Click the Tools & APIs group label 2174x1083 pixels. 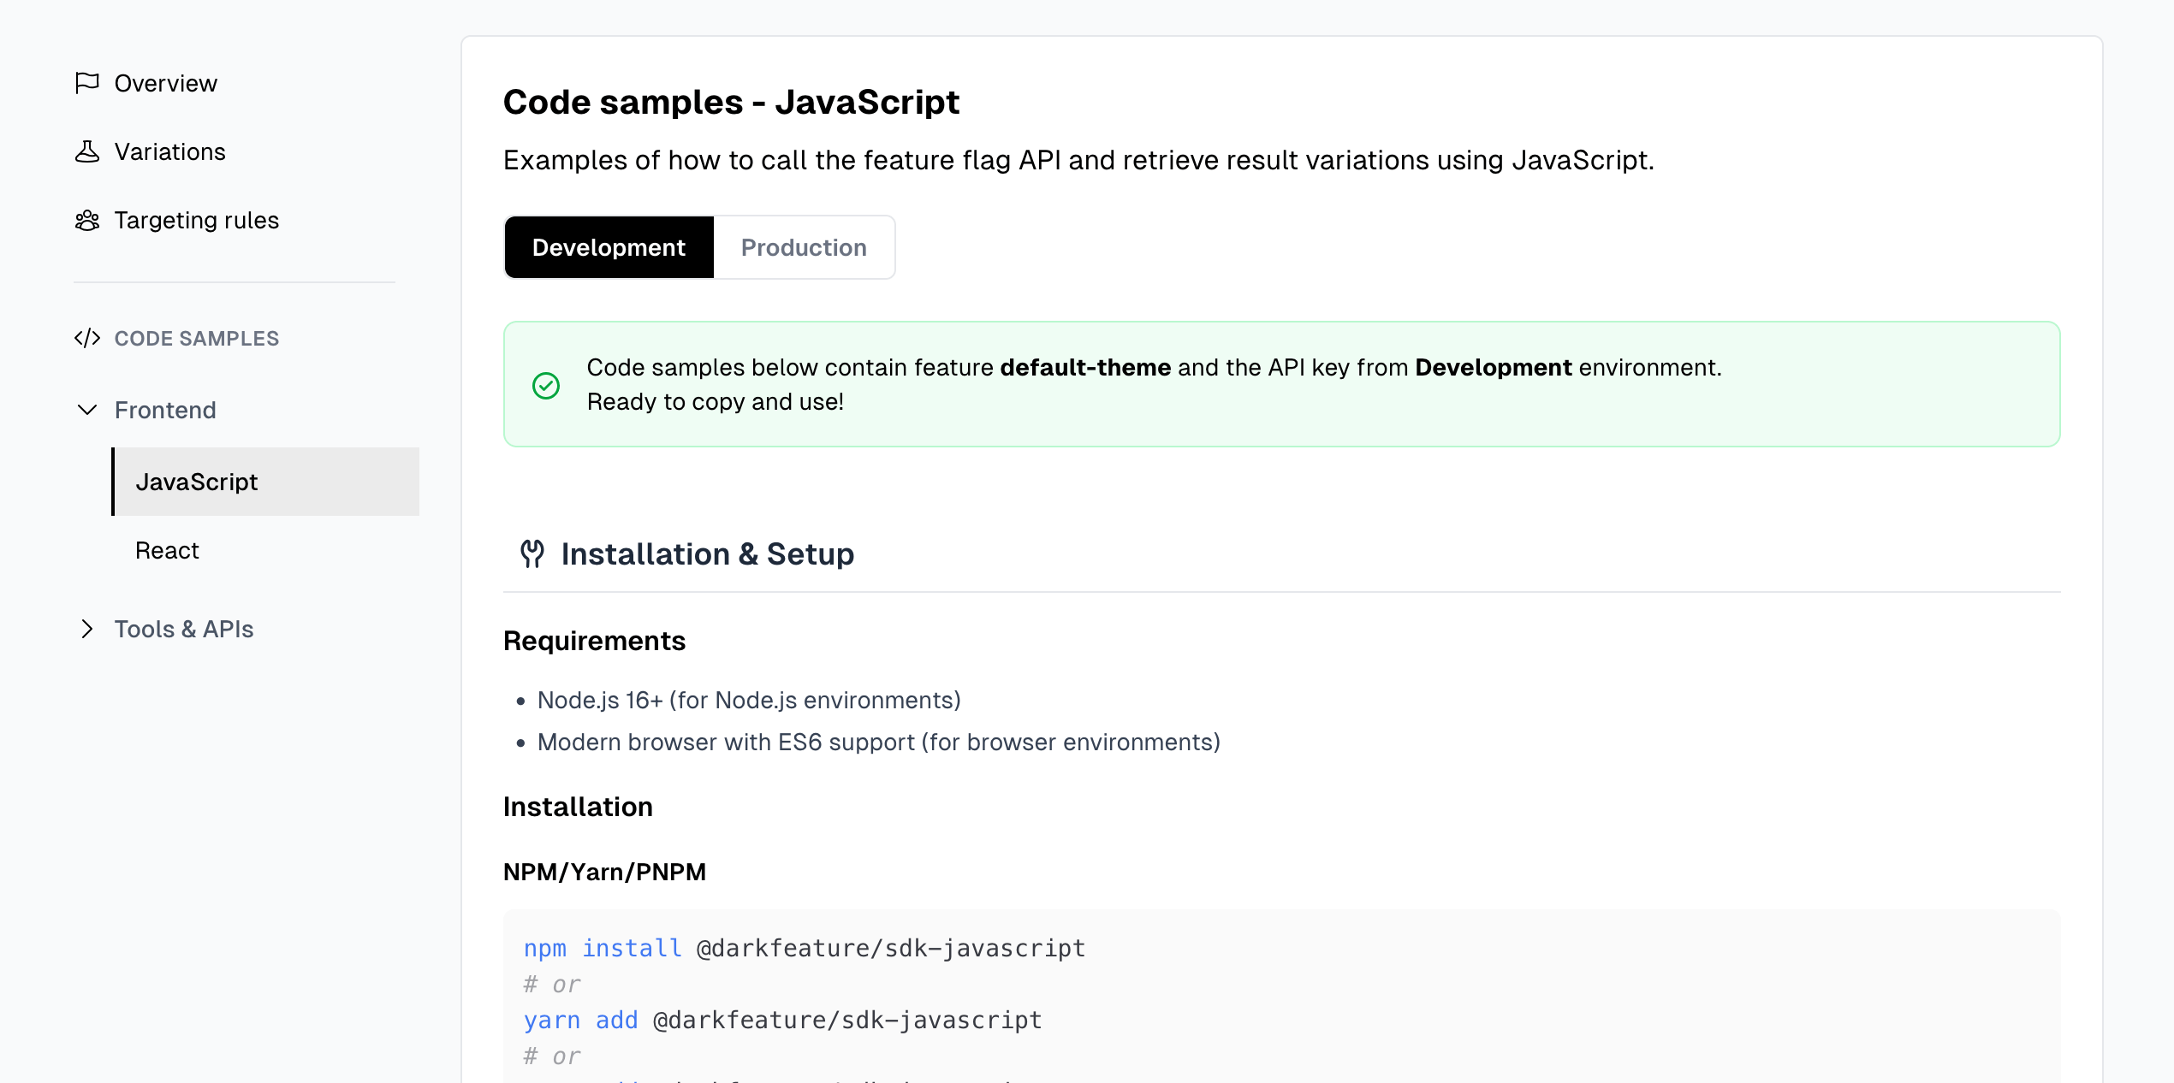click(x=184, y=629)
